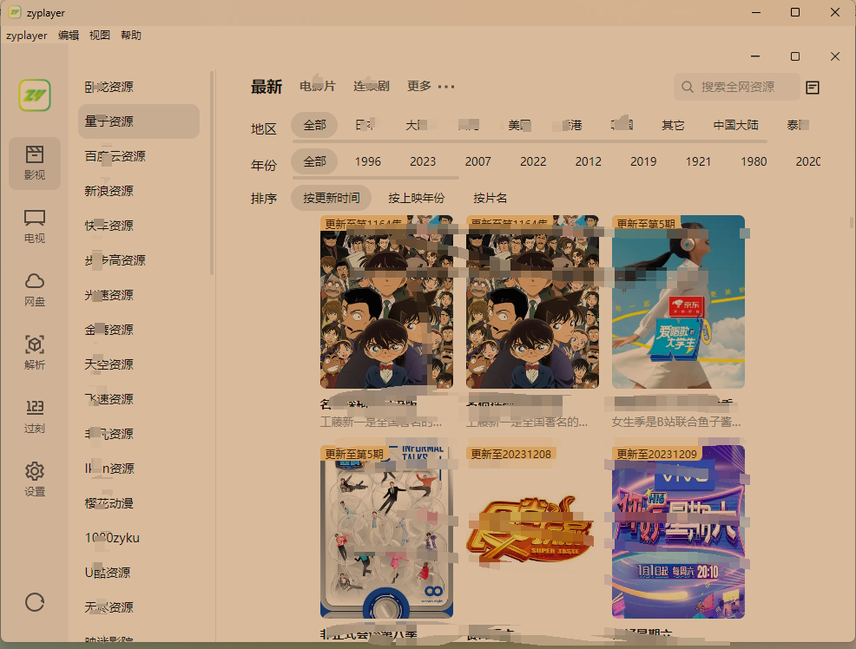856x649 pixels.
Task: Select 全部 in the 年份 filter
Action: point(314,161)
